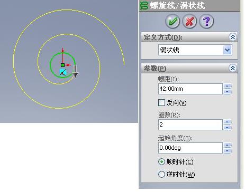Click the 螺距 input field showing 42.00mm
Image resolution: width=245 pixels, height=192 pixels.
[190, 89]
